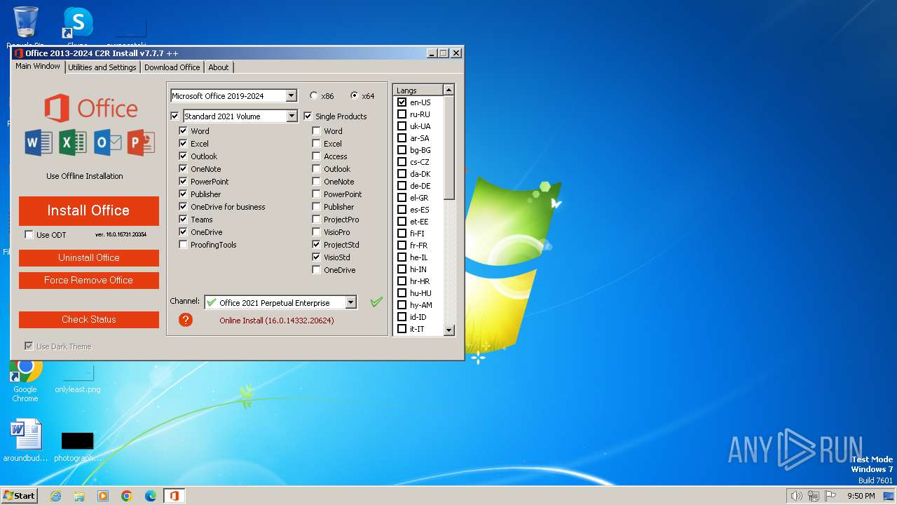Select the x64 architecture radio button
897x505 pixels.
point(354,95)
